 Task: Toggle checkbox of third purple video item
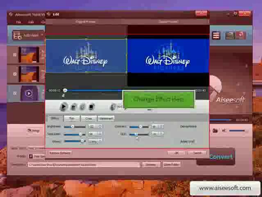coord(15,93)
